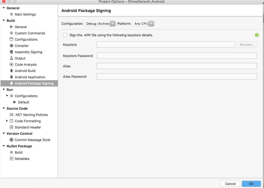Focus the Alias text field
264x188 pixels.
coord(177,66)
